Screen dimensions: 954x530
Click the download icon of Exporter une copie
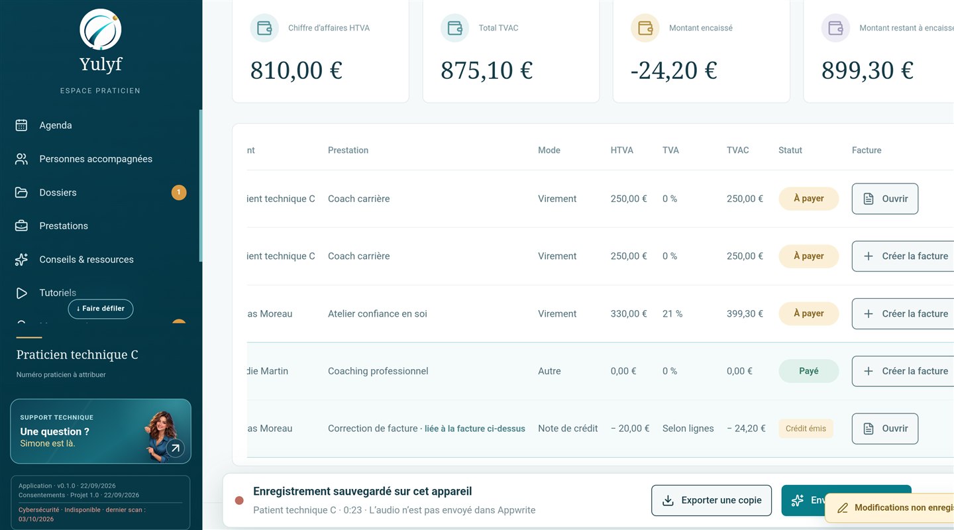pos(668,500)
